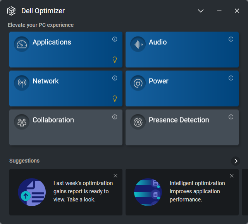Show info for Audio tile
248x224 pixels.
[231, 39]
